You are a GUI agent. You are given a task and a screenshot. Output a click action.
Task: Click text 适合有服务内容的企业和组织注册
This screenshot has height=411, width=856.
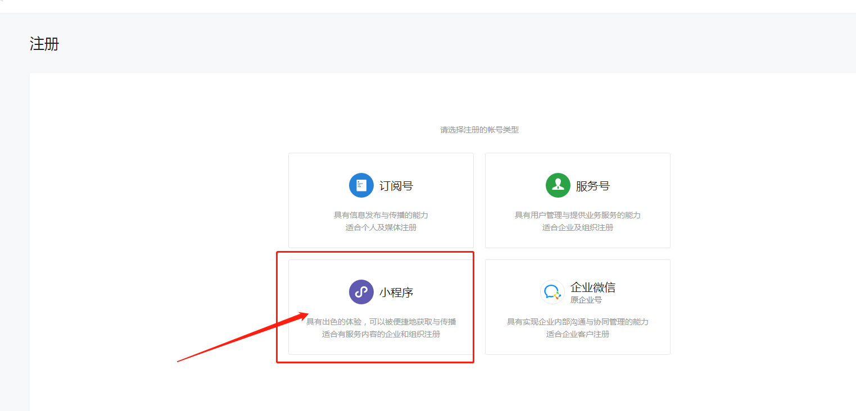[381, 334]
